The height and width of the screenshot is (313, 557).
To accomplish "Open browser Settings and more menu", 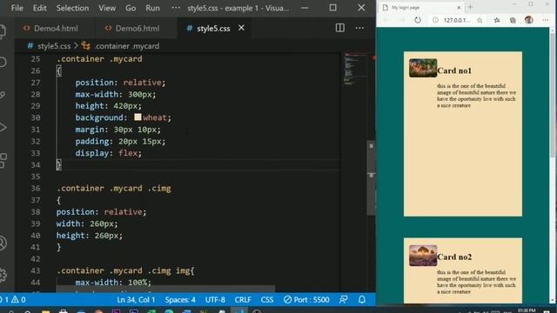I will (546, 20).
